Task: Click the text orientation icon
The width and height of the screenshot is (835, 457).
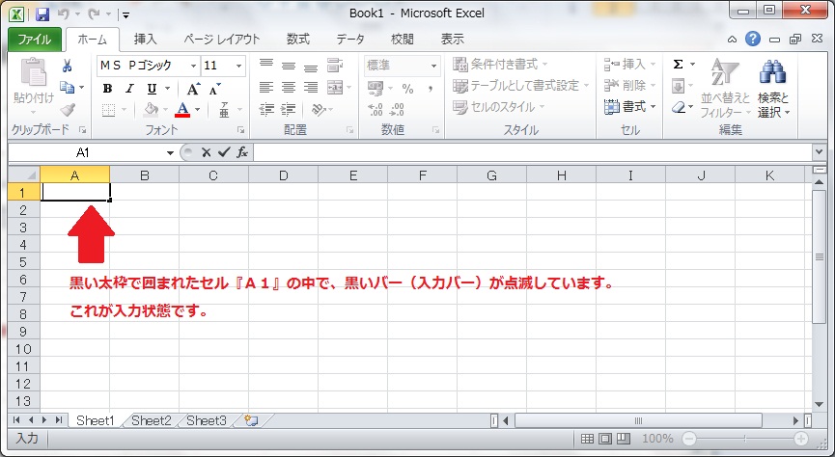Action: click(x=319, y=110)
